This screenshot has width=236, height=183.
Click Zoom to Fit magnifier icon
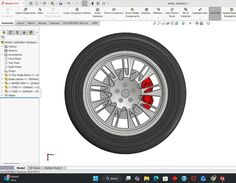pos(155,23)
